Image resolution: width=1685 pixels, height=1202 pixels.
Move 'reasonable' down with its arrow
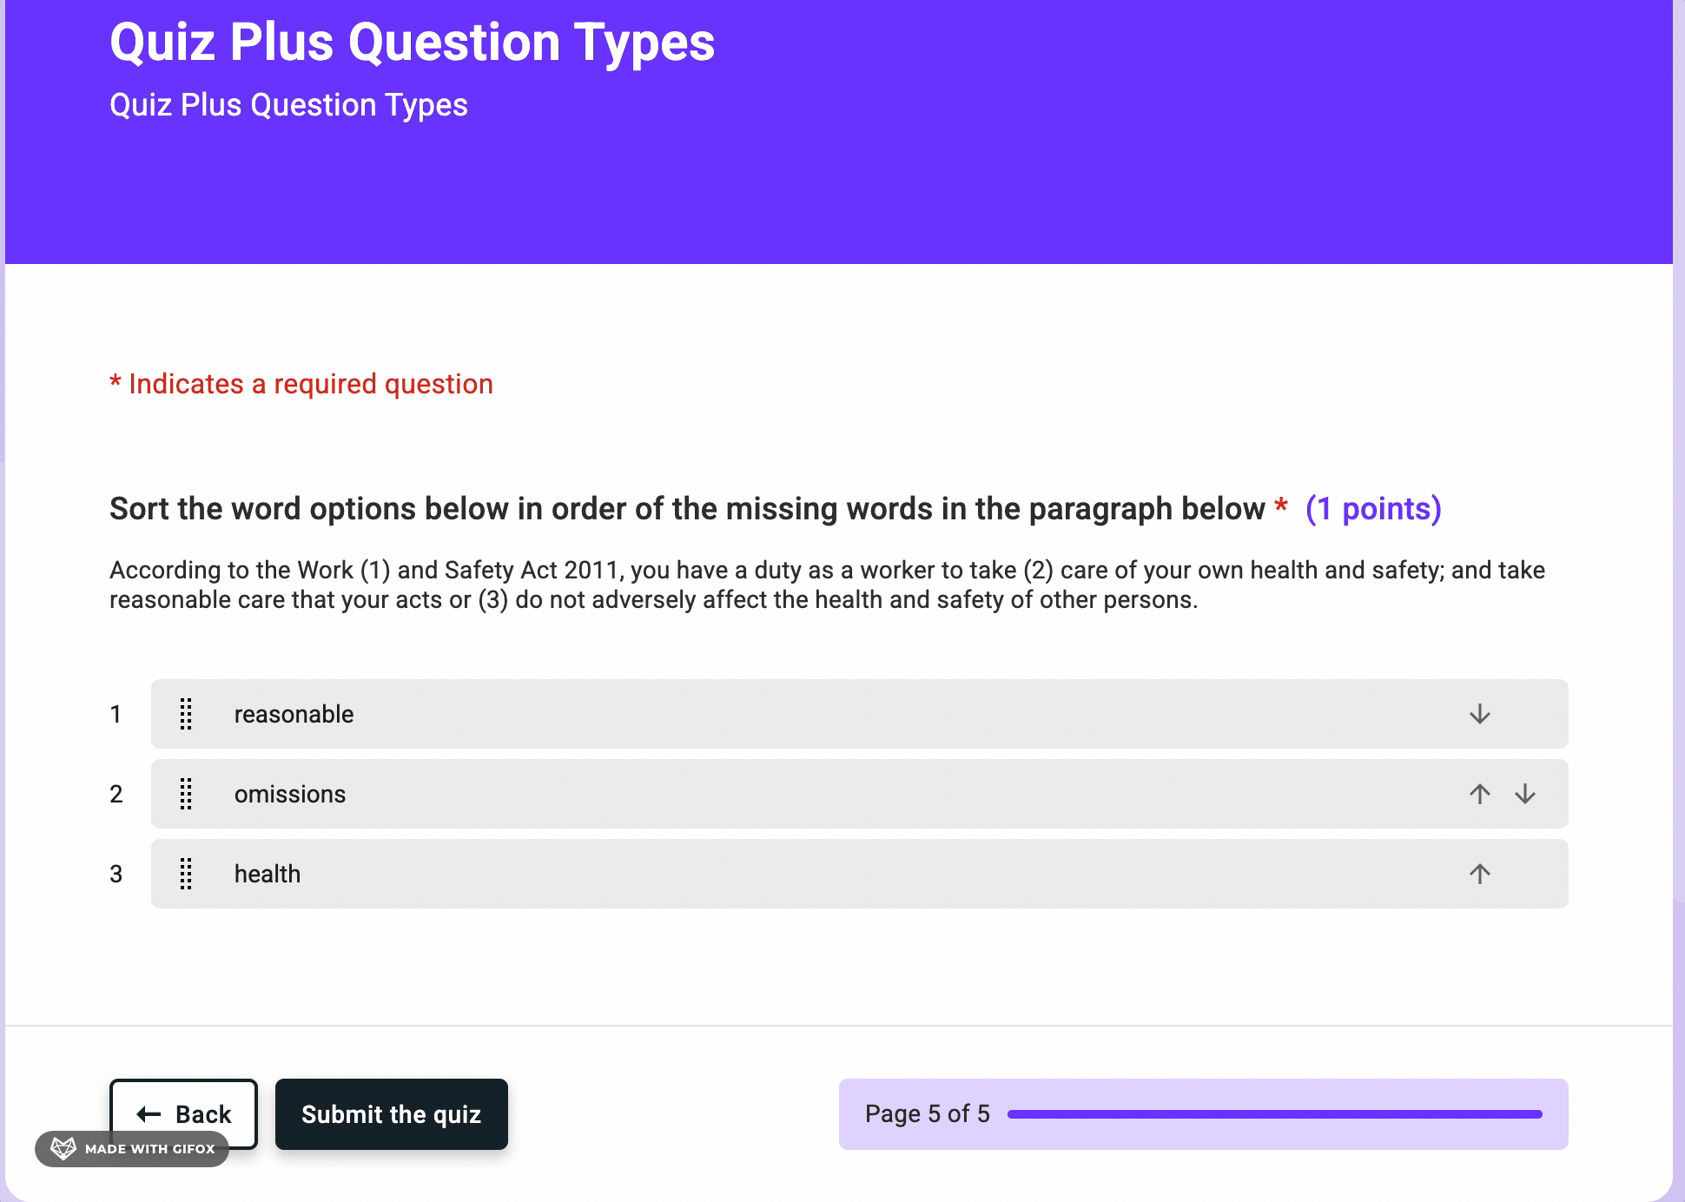[x=1480, y=714]
